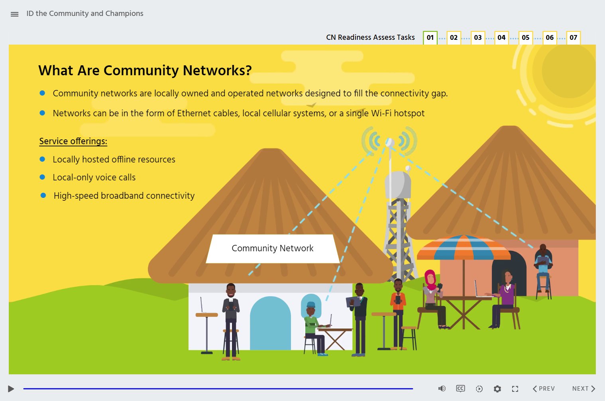Select task step 01
The width and height of the screenshot is (605, 401).
[x=430, y=38]
